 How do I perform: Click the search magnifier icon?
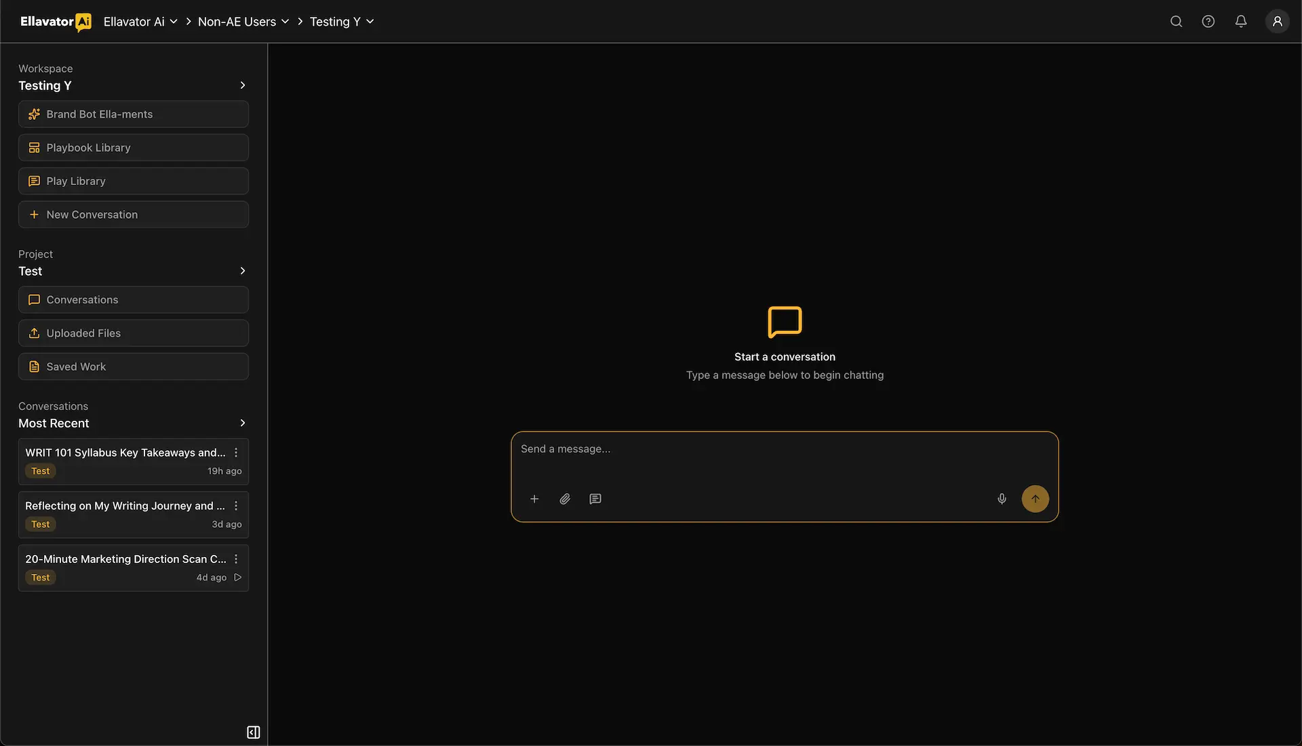(1176, 22)
